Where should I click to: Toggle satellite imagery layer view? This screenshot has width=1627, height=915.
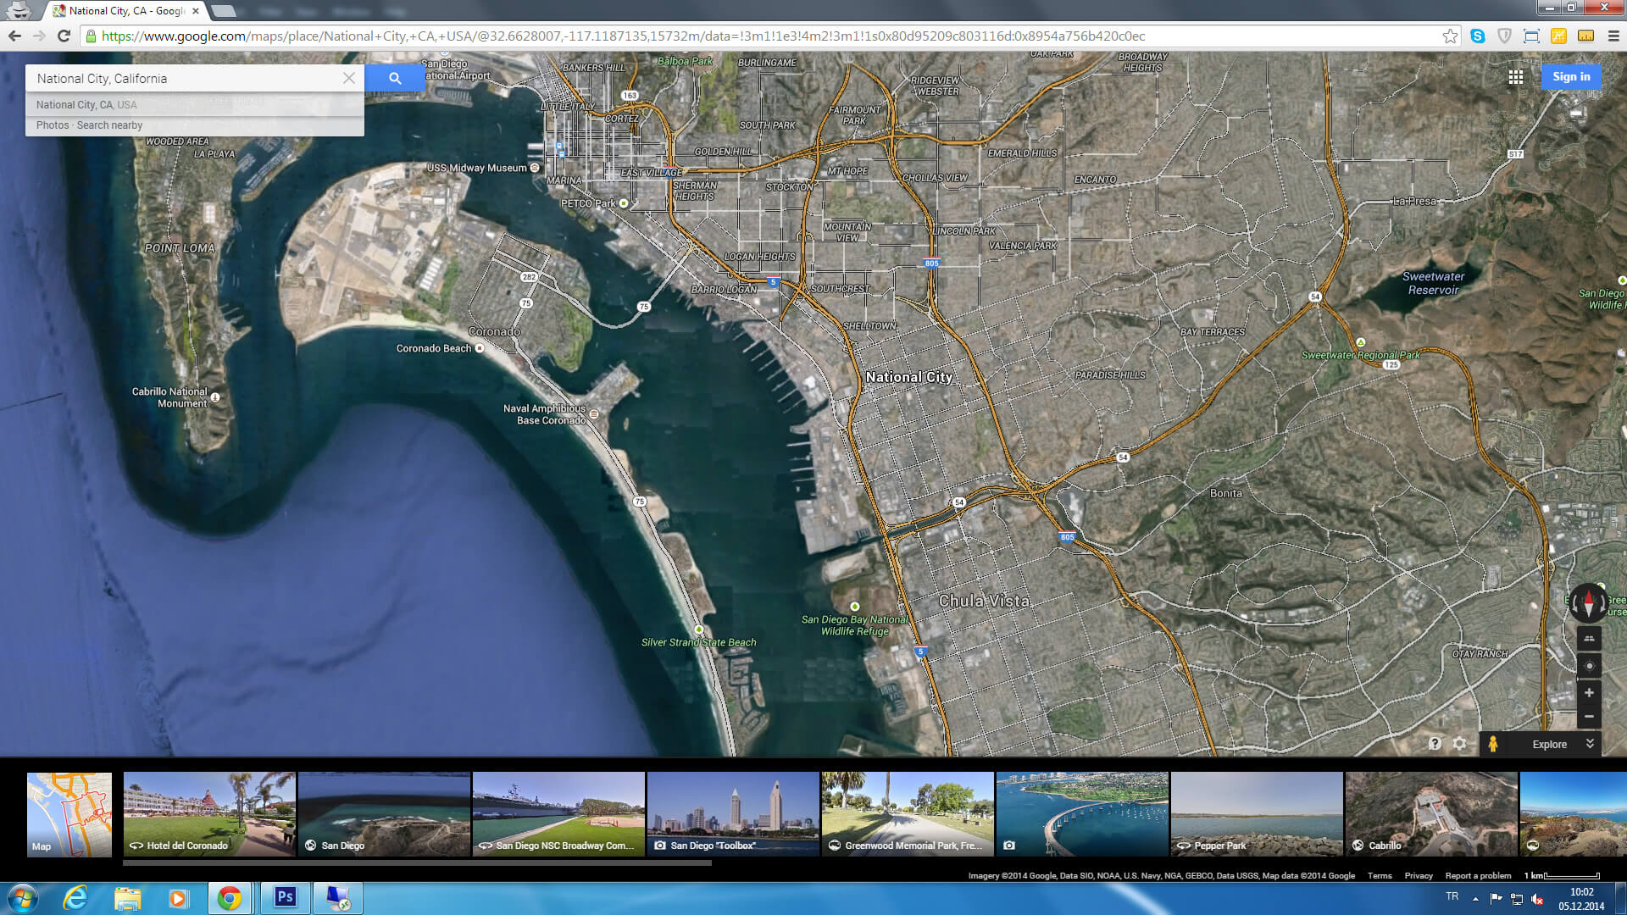(69, 816)
